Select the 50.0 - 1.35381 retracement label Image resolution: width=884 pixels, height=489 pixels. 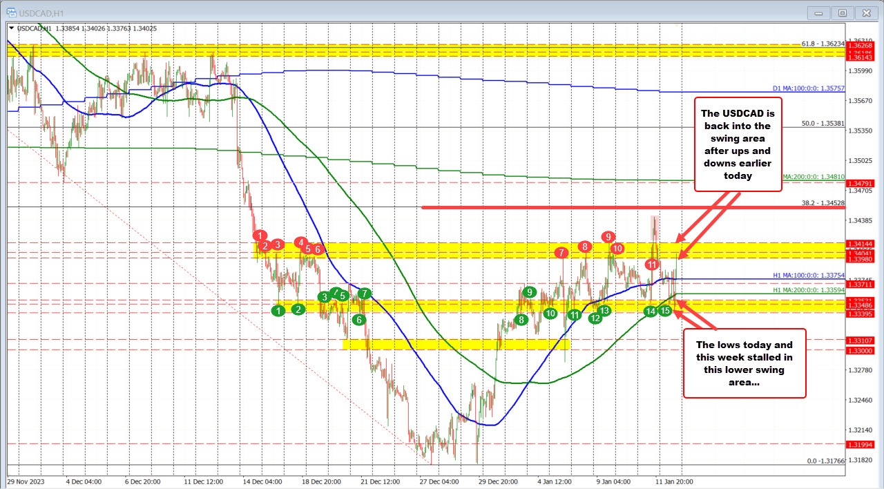[823, 123]
